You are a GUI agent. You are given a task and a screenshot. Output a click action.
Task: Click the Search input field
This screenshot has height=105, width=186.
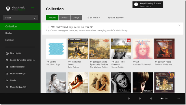click(x=20, y=18)
